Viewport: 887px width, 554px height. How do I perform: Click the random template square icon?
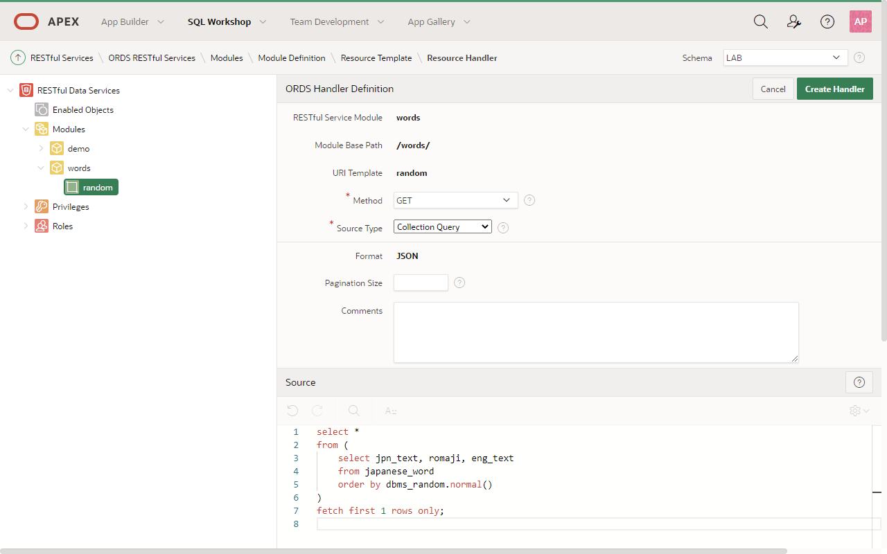click(72, 187)
